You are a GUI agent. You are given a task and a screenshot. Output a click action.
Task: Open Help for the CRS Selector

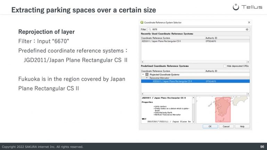pyautogui.click(x=242, y=126)
